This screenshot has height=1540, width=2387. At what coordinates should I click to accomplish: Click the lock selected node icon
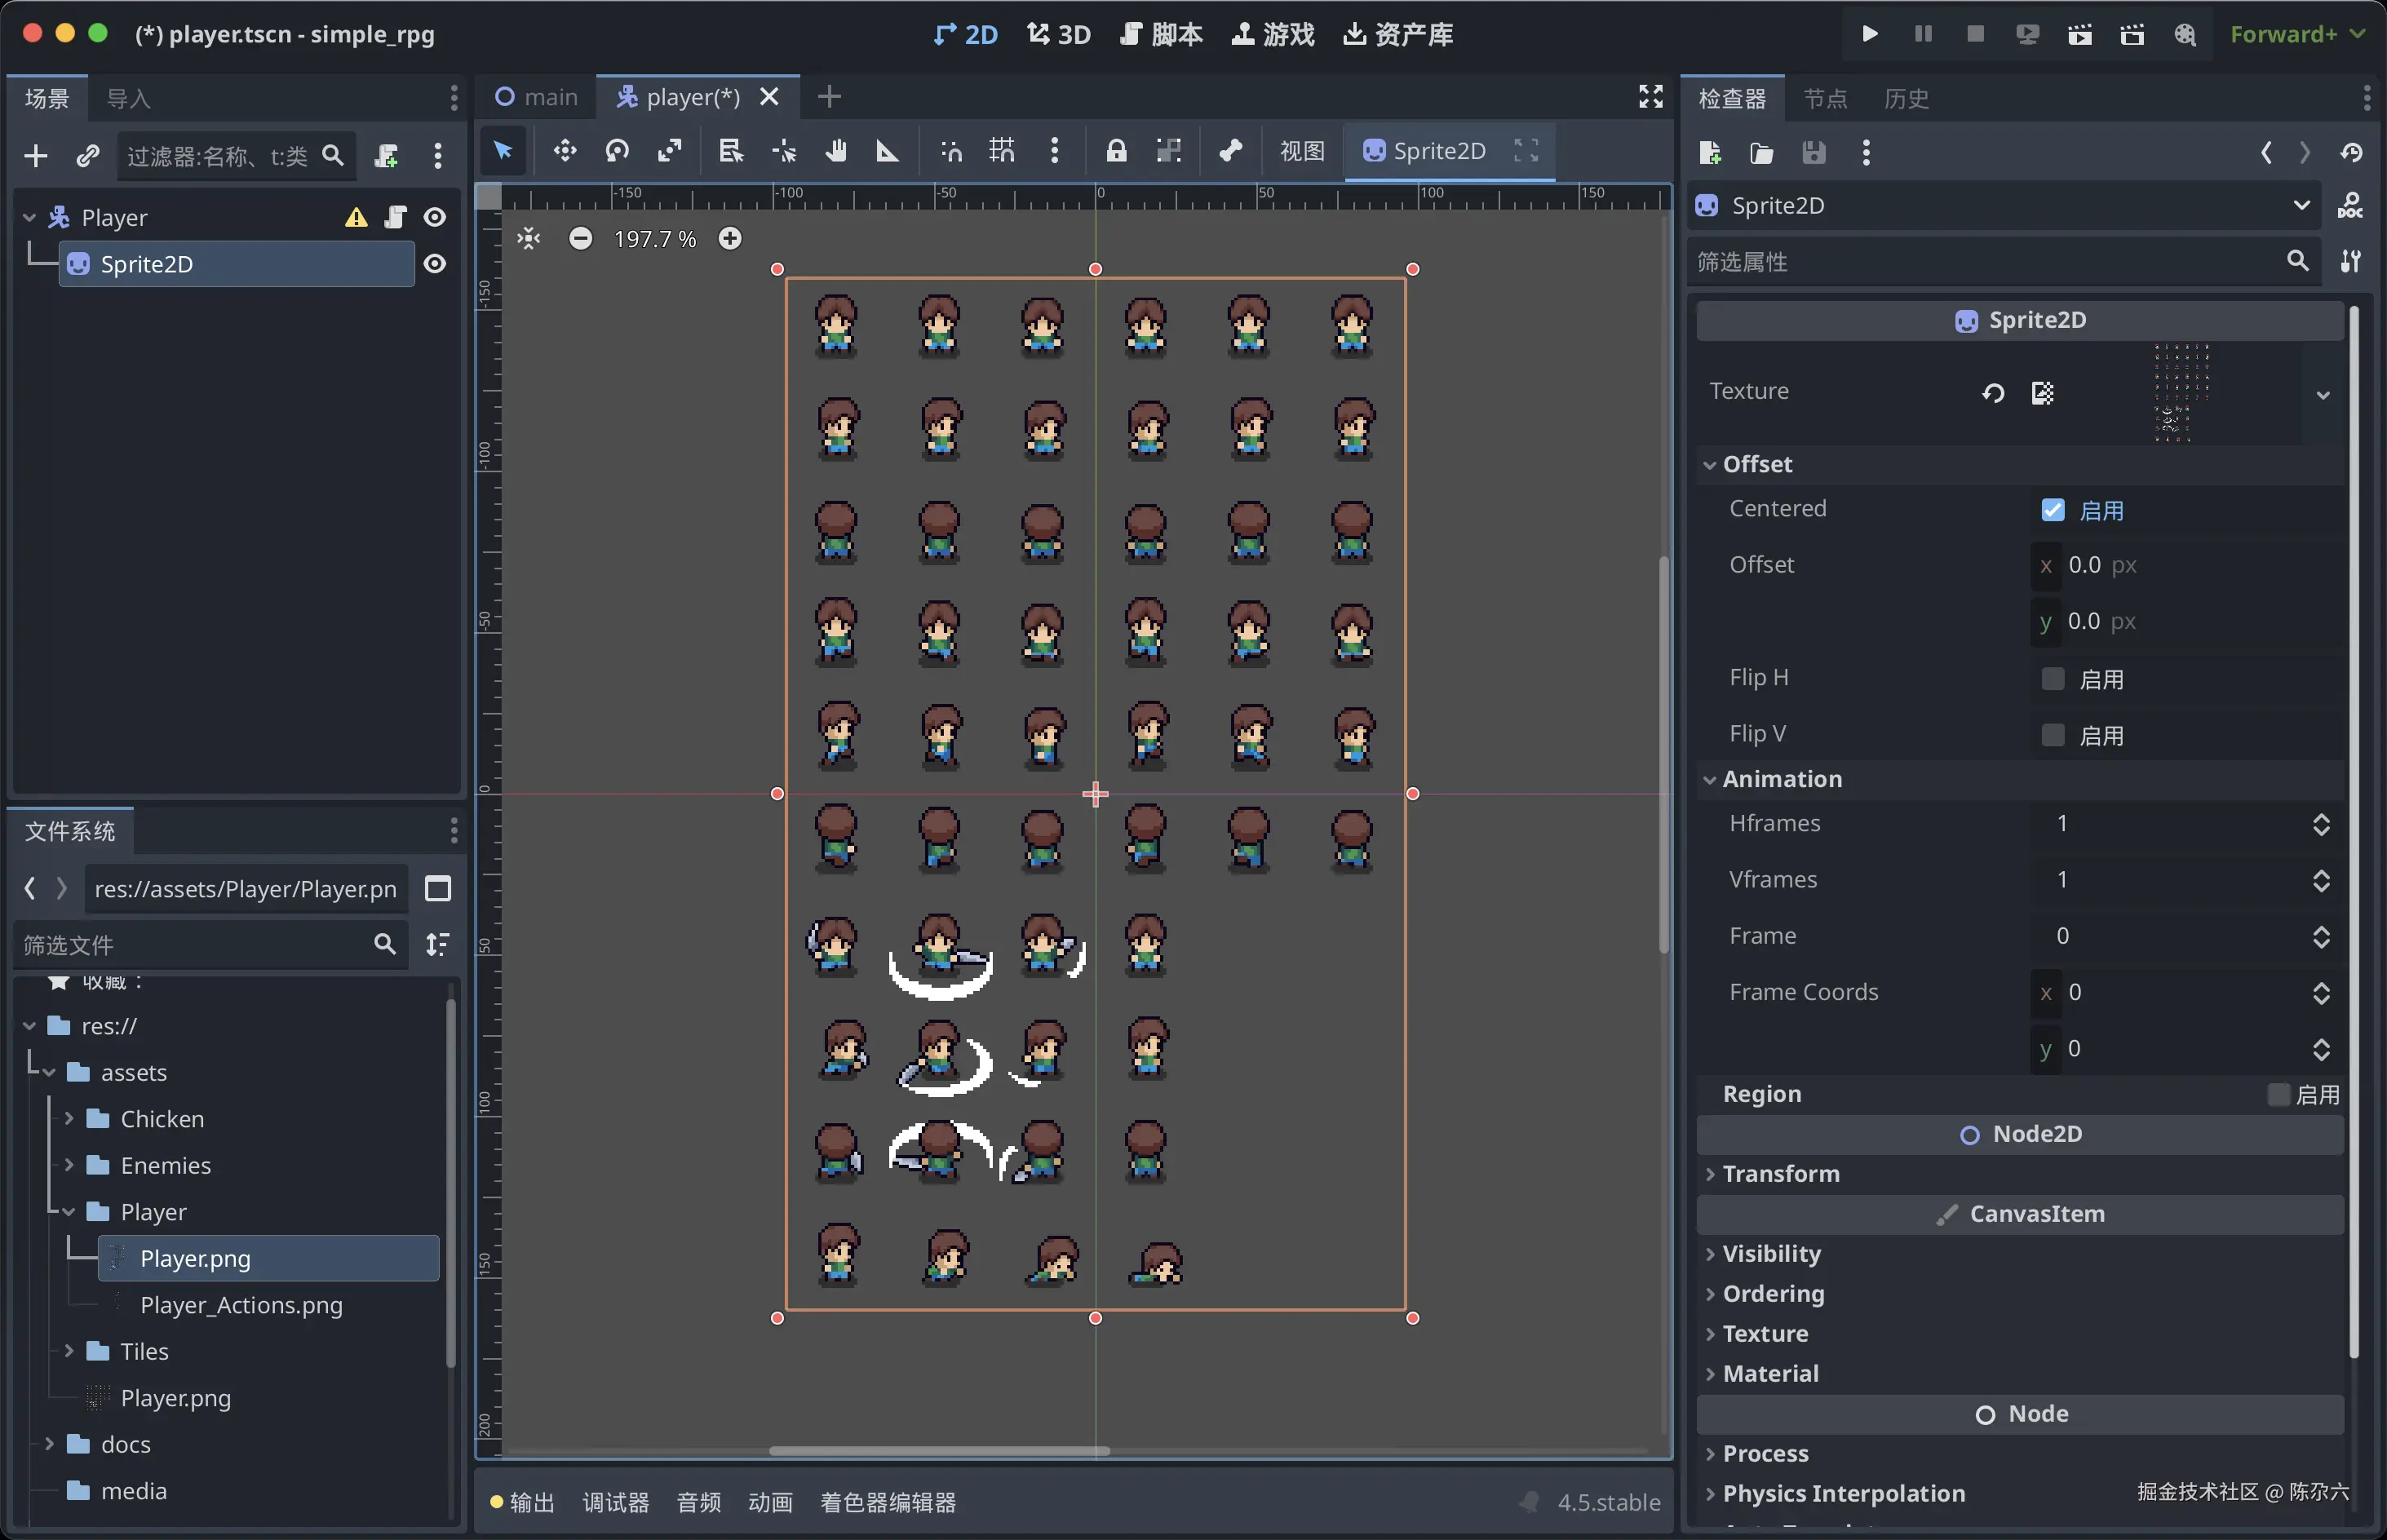pyautogui.click(x=1116, y=151)
